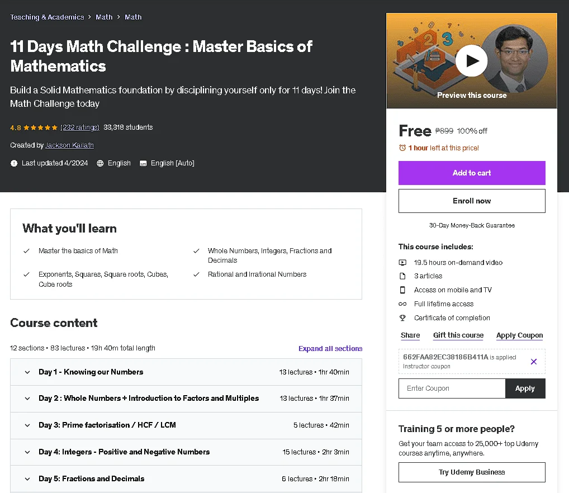Click Expand all sections link
Screen dimensions: 569x493
[x=330, y=348]
